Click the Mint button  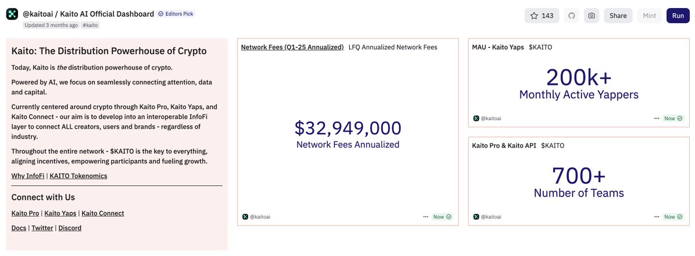pyautogui.click(x=649, y=16)
